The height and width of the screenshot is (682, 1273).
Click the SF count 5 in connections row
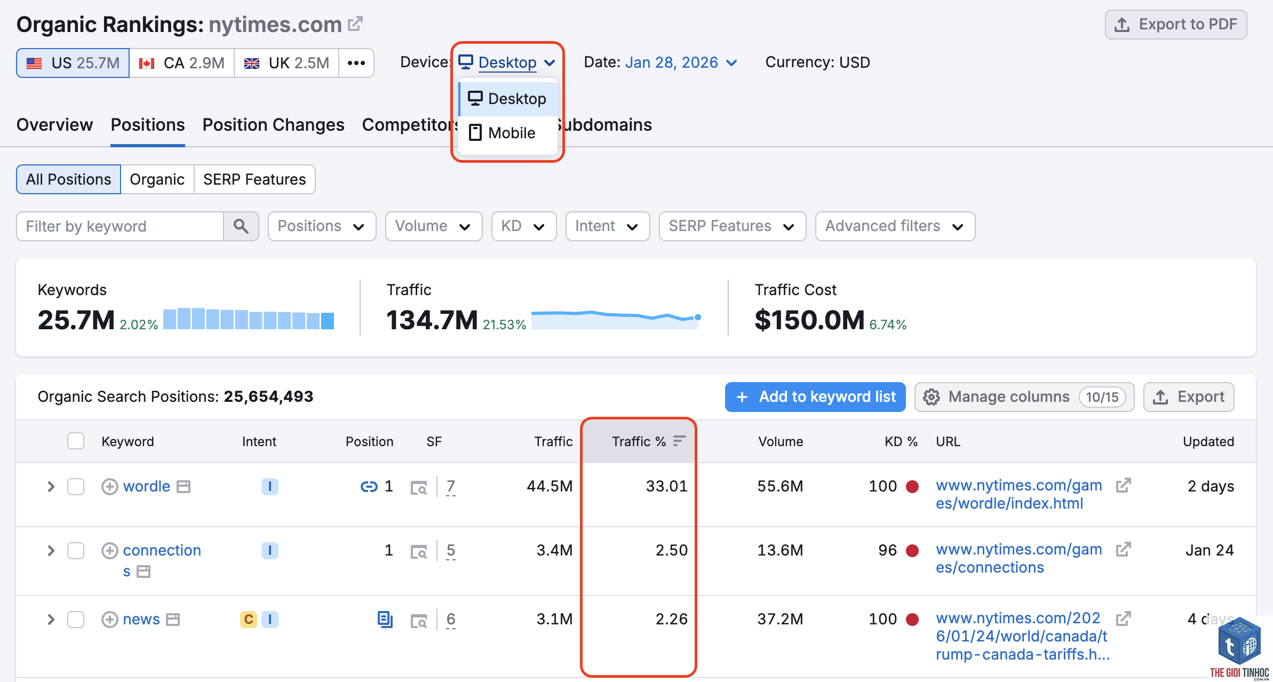point(451,551)
